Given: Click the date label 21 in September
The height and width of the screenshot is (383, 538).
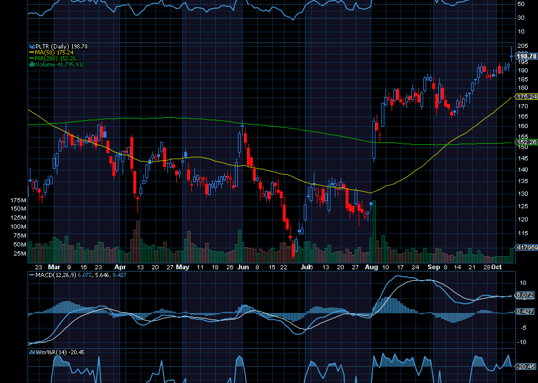Looking at the screenshot, I should 472,268.
